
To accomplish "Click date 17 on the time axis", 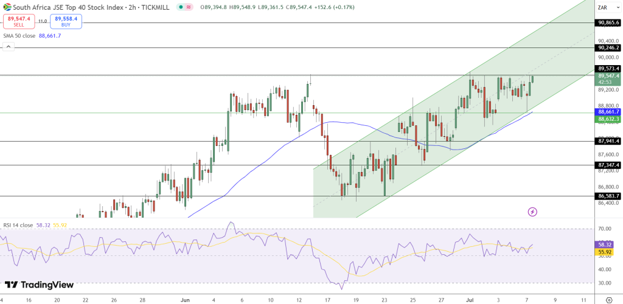I will click(x=328, y=300).
